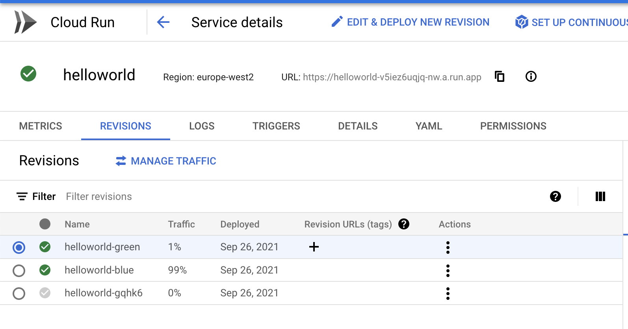Click helloworld-blue green status checkmark
Screen dimensions: 628x329
45,270
